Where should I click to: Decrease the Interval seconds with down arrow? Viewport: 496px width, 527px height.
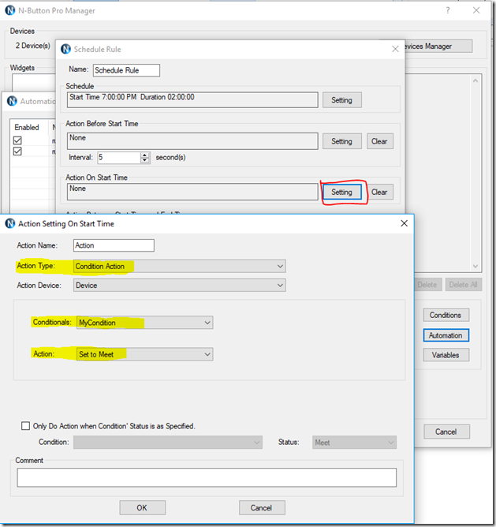click(x=144, y=160)
